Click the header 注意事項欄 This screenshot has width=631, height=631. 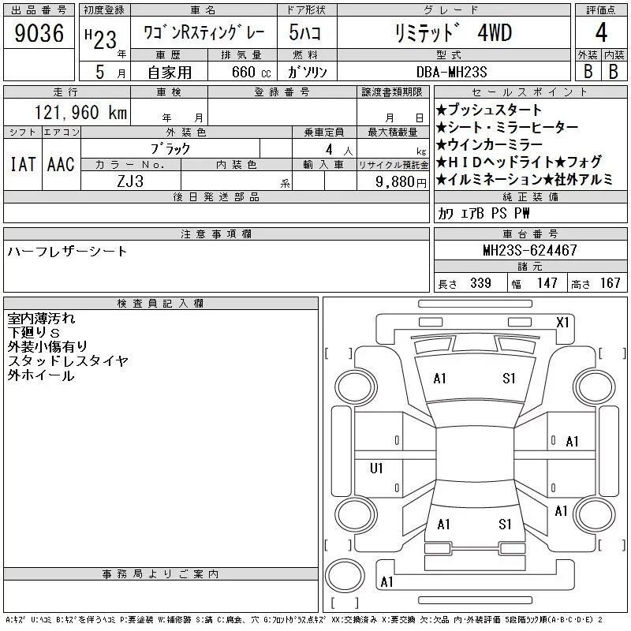216,233
